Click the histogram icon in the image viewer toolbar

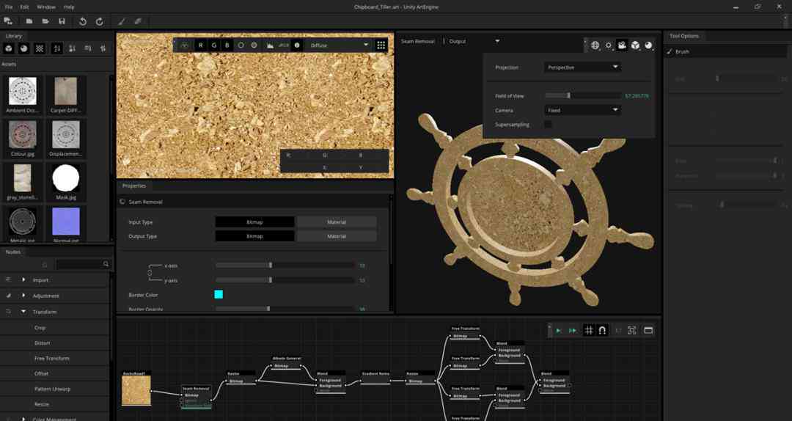[270, 45]
